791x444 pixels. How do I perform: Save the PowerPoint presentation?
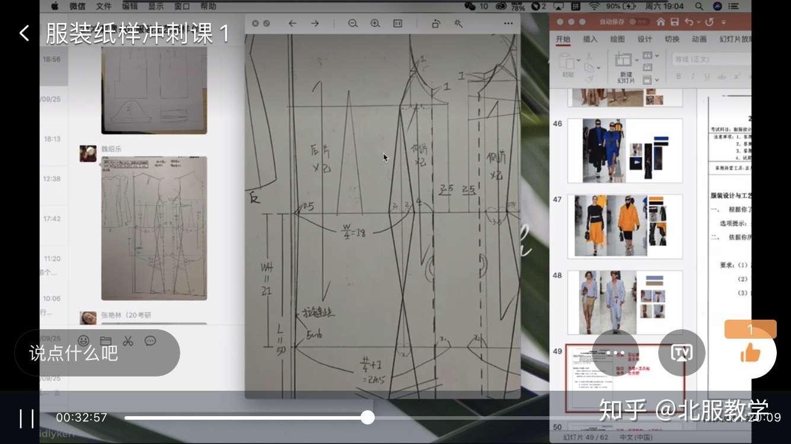[x=675, y=21]
